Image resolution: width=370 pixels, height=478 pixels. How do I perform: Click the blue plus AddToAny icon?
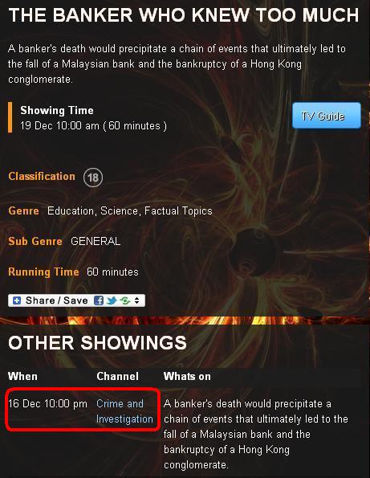coord(17,300)
